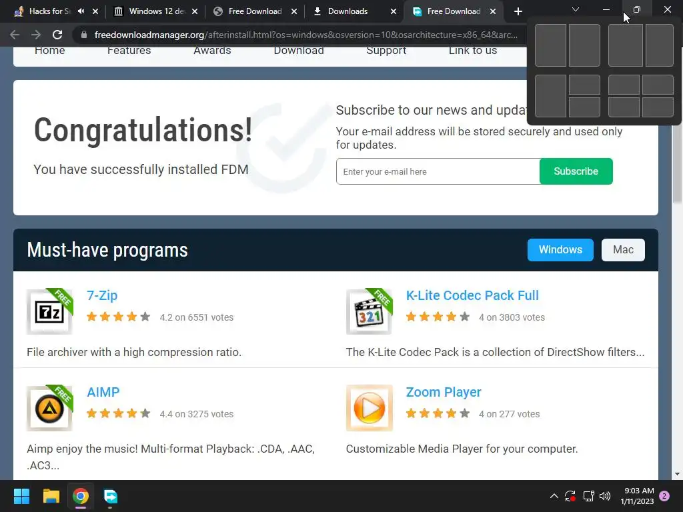The image size is (683, 512).
Task: Select the Windows programs filter
Action: (x=560, y=250)
